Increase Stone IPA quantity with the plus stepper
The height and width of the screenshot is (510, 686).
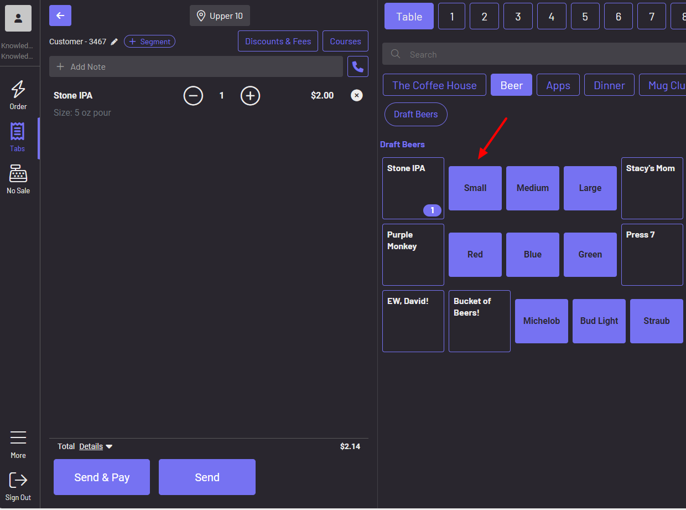(x=250, y=95)
